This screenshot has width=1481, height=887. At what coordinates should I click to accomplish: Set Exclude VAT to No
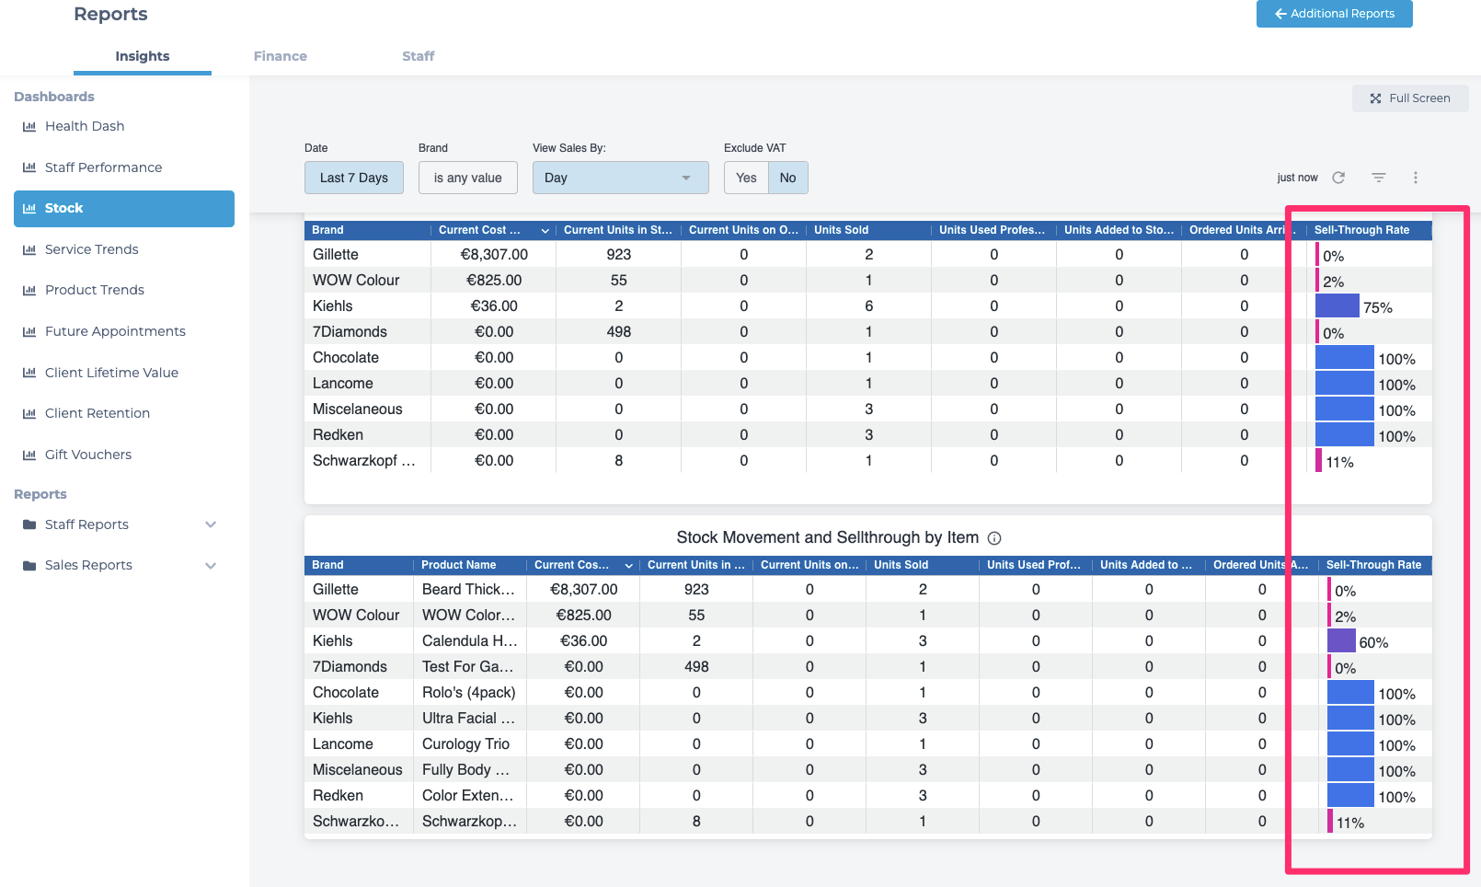point(788,178)
